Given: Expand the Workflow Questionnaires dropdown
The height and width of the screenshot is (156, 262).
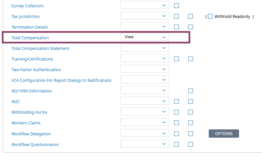Looking at the screenshot, I should (145, 144).
